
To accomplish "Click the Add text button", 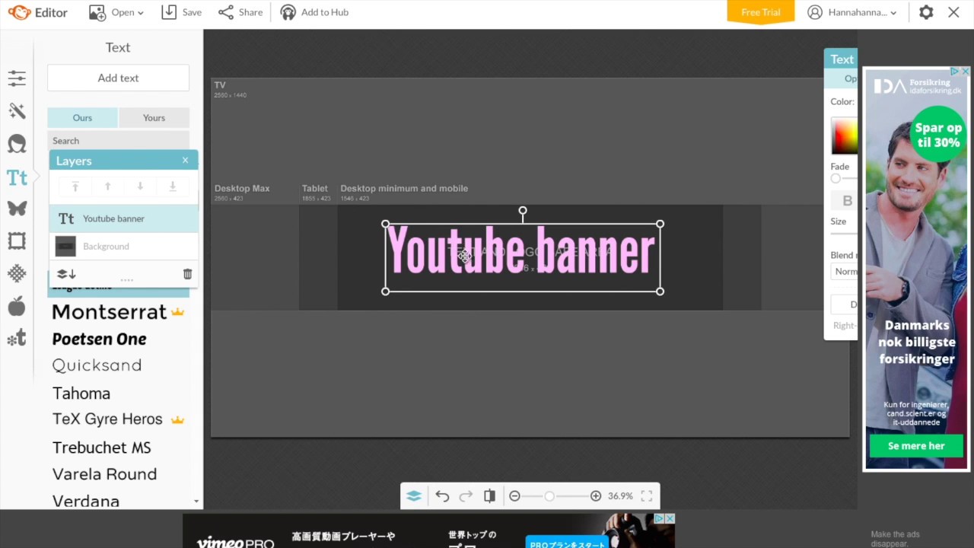I will click(x=118, y=78).
